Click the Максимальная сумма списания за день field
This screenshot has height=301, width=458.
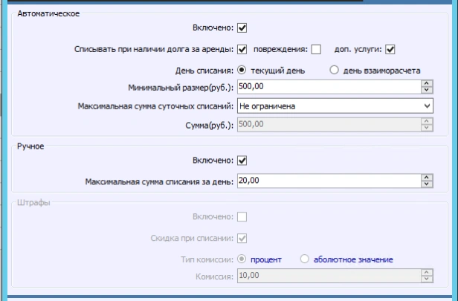tap(327, 181)
